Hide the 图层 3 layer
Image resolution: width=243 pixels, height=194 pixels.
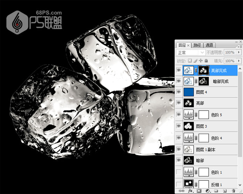tap(179, 126)
